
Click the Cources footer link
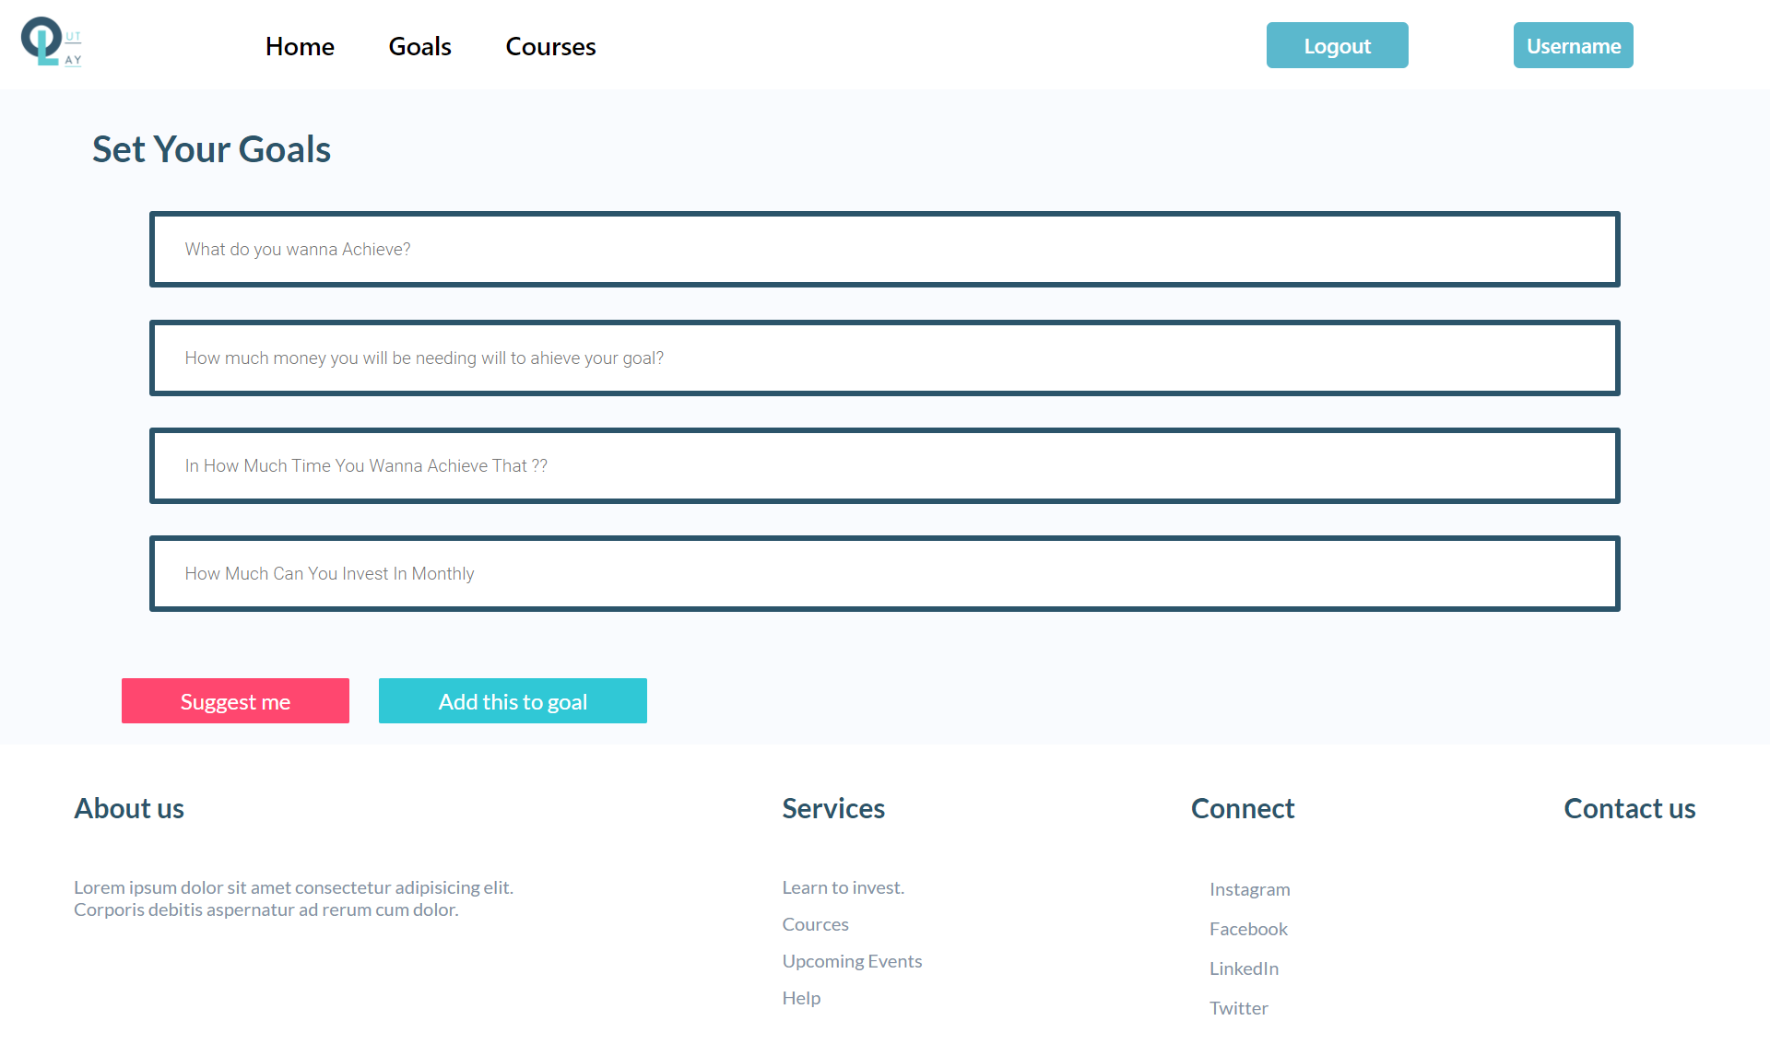[x=815, y=924]
